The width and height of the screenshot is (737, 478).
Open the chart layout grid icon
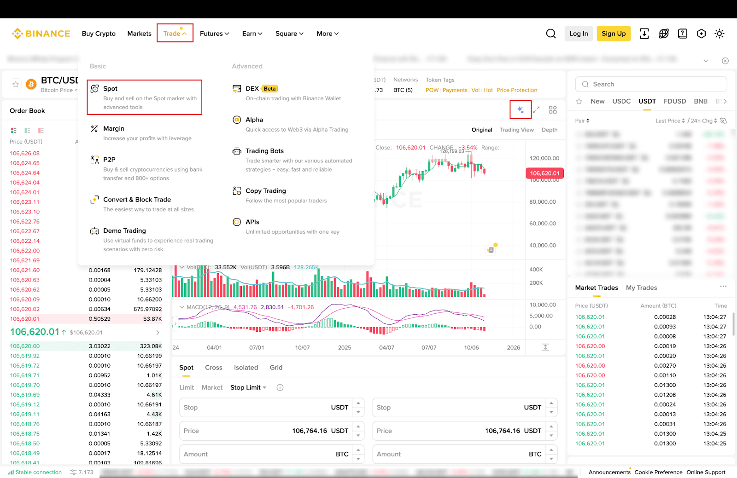point(552,109)
